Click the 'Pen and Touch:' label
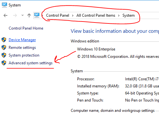 [90, 100]
